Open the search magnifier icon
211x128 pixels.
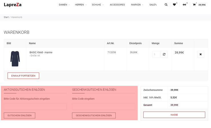pyautogui.click(x=166, y=5)
